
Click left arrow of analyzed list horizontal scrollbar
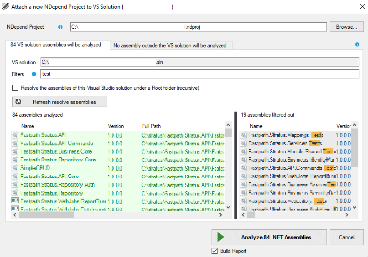click(15, 215)
